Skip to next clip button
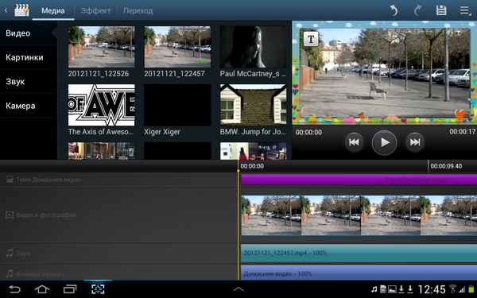The width and height of the screenshot is (477, 298). [415, 142]
